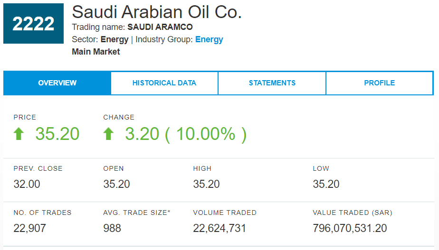Screen dimensions: 439x250
Task: Click the value under the HIGH label
Action: 206,184
